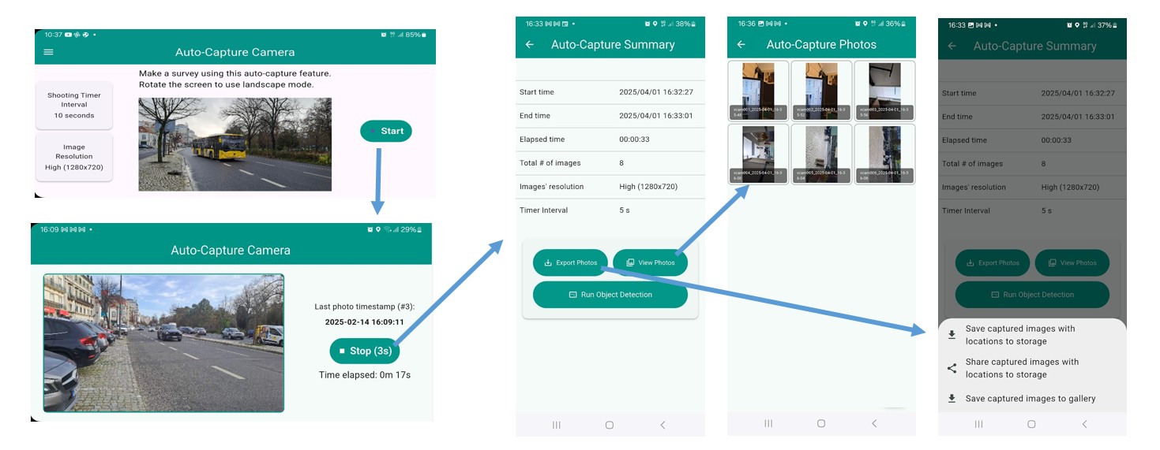
Task: Tap share icon in the export bottom sheet
Action: click(952, 368)
